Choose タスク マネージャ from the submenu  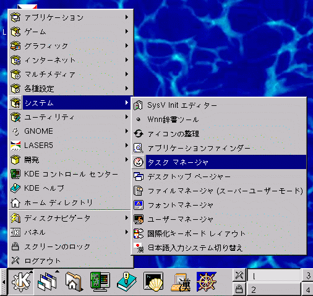coord(219,162)
